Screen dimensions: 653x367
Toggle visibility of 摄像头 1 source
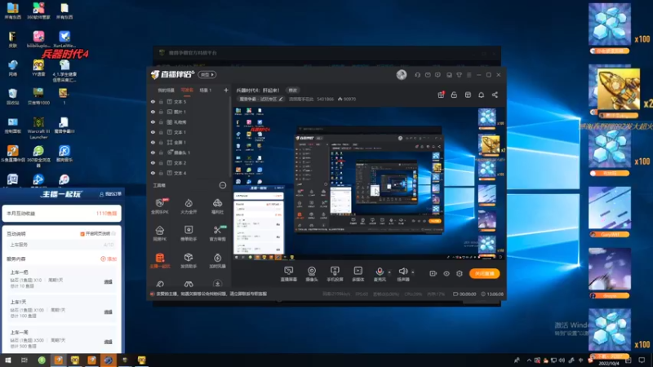coord(153,153)
